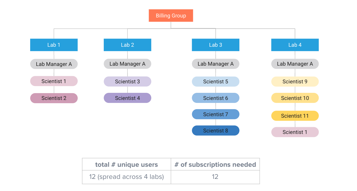Click the orange Billing Group box
The image size is (357, 191).
[x=171, y=16]
